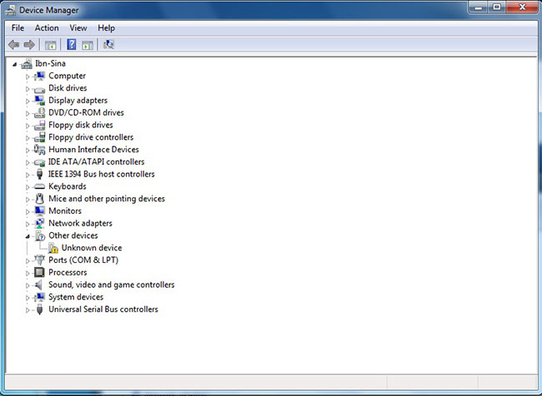Image resolution: width=542 pixels, height=396 pixels.
Task: Click the Show/Hide Console Tree toolbar icon
Action: click(51, 45)
